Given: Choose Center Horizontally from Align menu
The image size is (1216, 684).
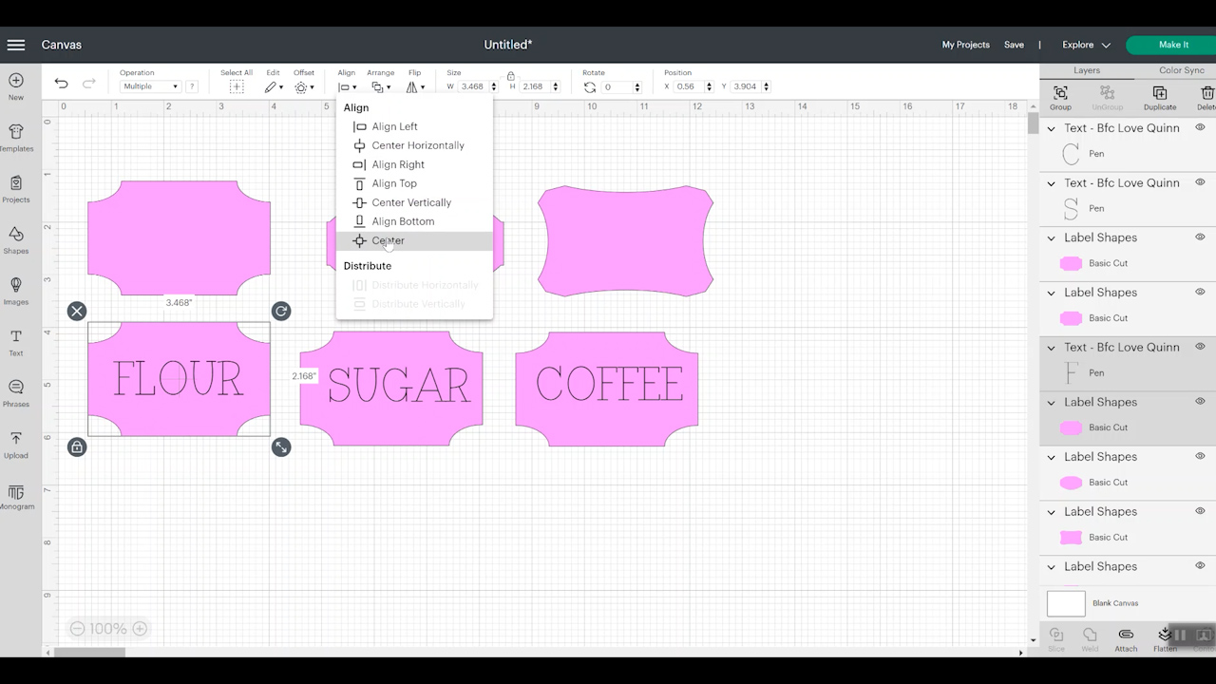Looking at the screenshot, I should [414, 145].
